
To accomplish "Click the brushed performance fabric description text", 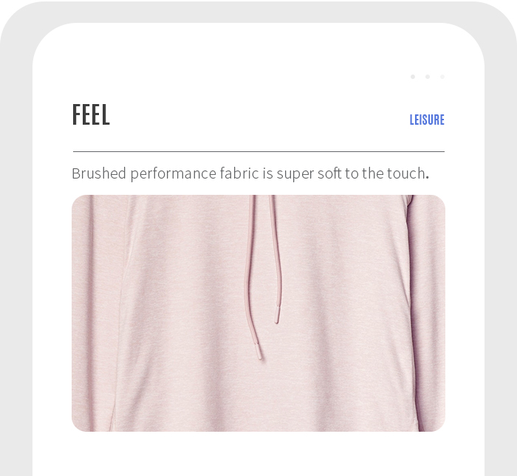I will pos(250,173).
